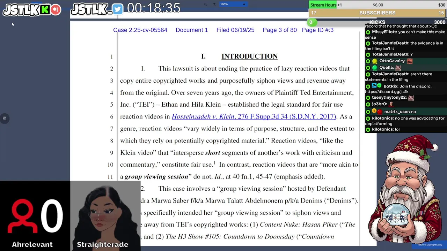Click the emote in OttoCavalry's message
The height and width of the screenshot is (251, 447).
point(410,61)
